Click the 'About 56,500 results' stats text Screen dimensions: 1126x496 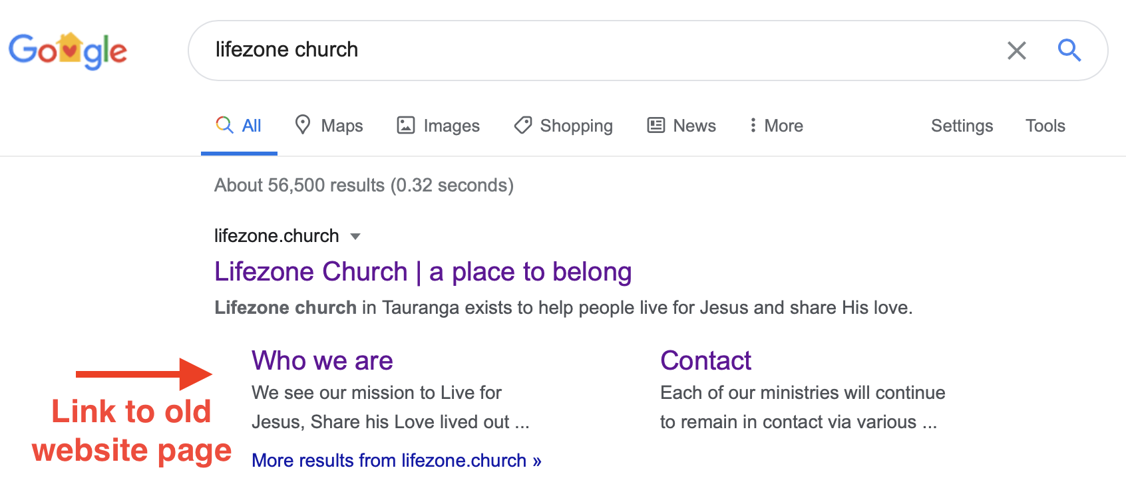coord(364,185)
